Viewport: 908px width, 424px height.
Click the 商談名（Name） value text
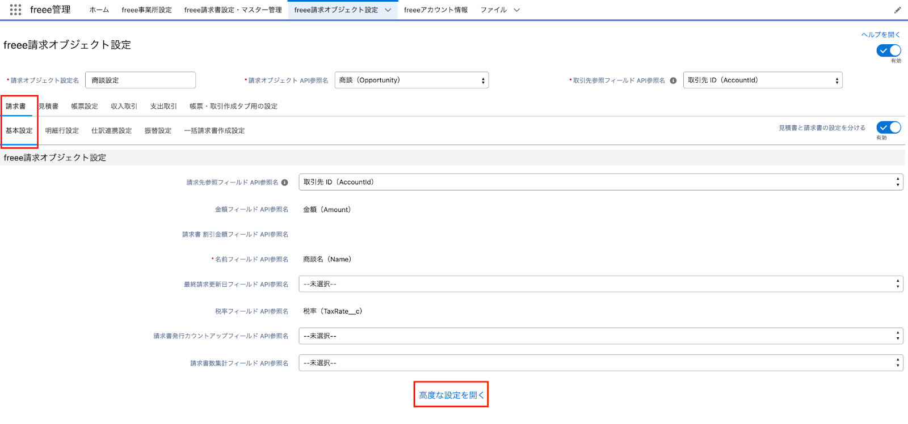coord(327,259)
